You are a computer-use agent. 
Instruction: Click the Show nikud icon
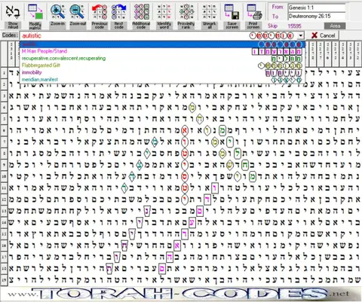tap(13, 12)
